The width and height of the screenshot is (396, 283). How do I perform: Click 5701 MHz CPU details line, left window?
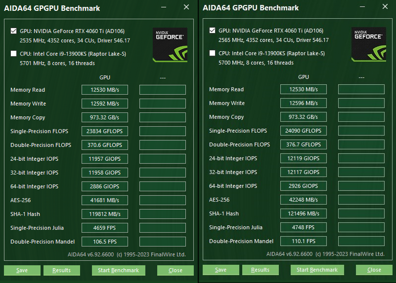(57, 63)
